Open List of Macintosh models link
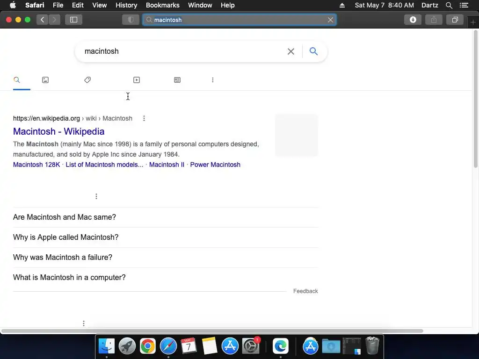Viewport: 479px width, 359px height. [104, 165]
